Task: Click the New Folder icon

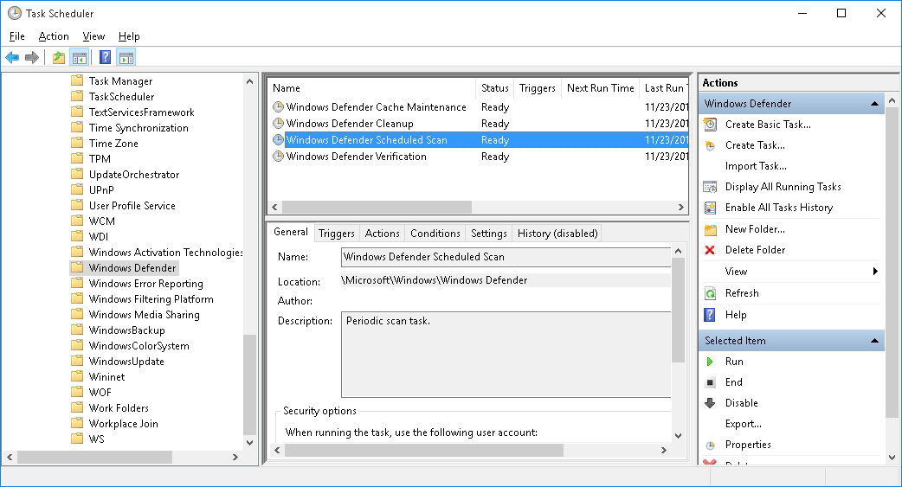Action: [711, 229]
